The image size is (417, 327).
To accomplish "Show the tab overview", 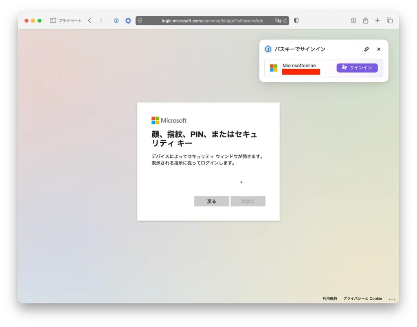I will [x=390, y=20].
